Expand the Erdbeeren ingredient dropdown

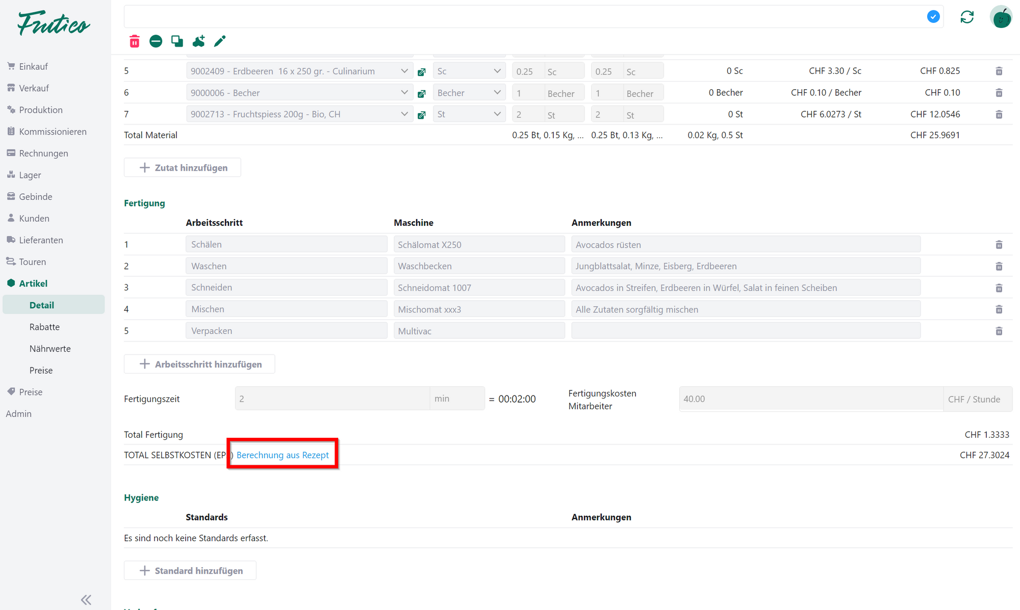coord(404,71)
